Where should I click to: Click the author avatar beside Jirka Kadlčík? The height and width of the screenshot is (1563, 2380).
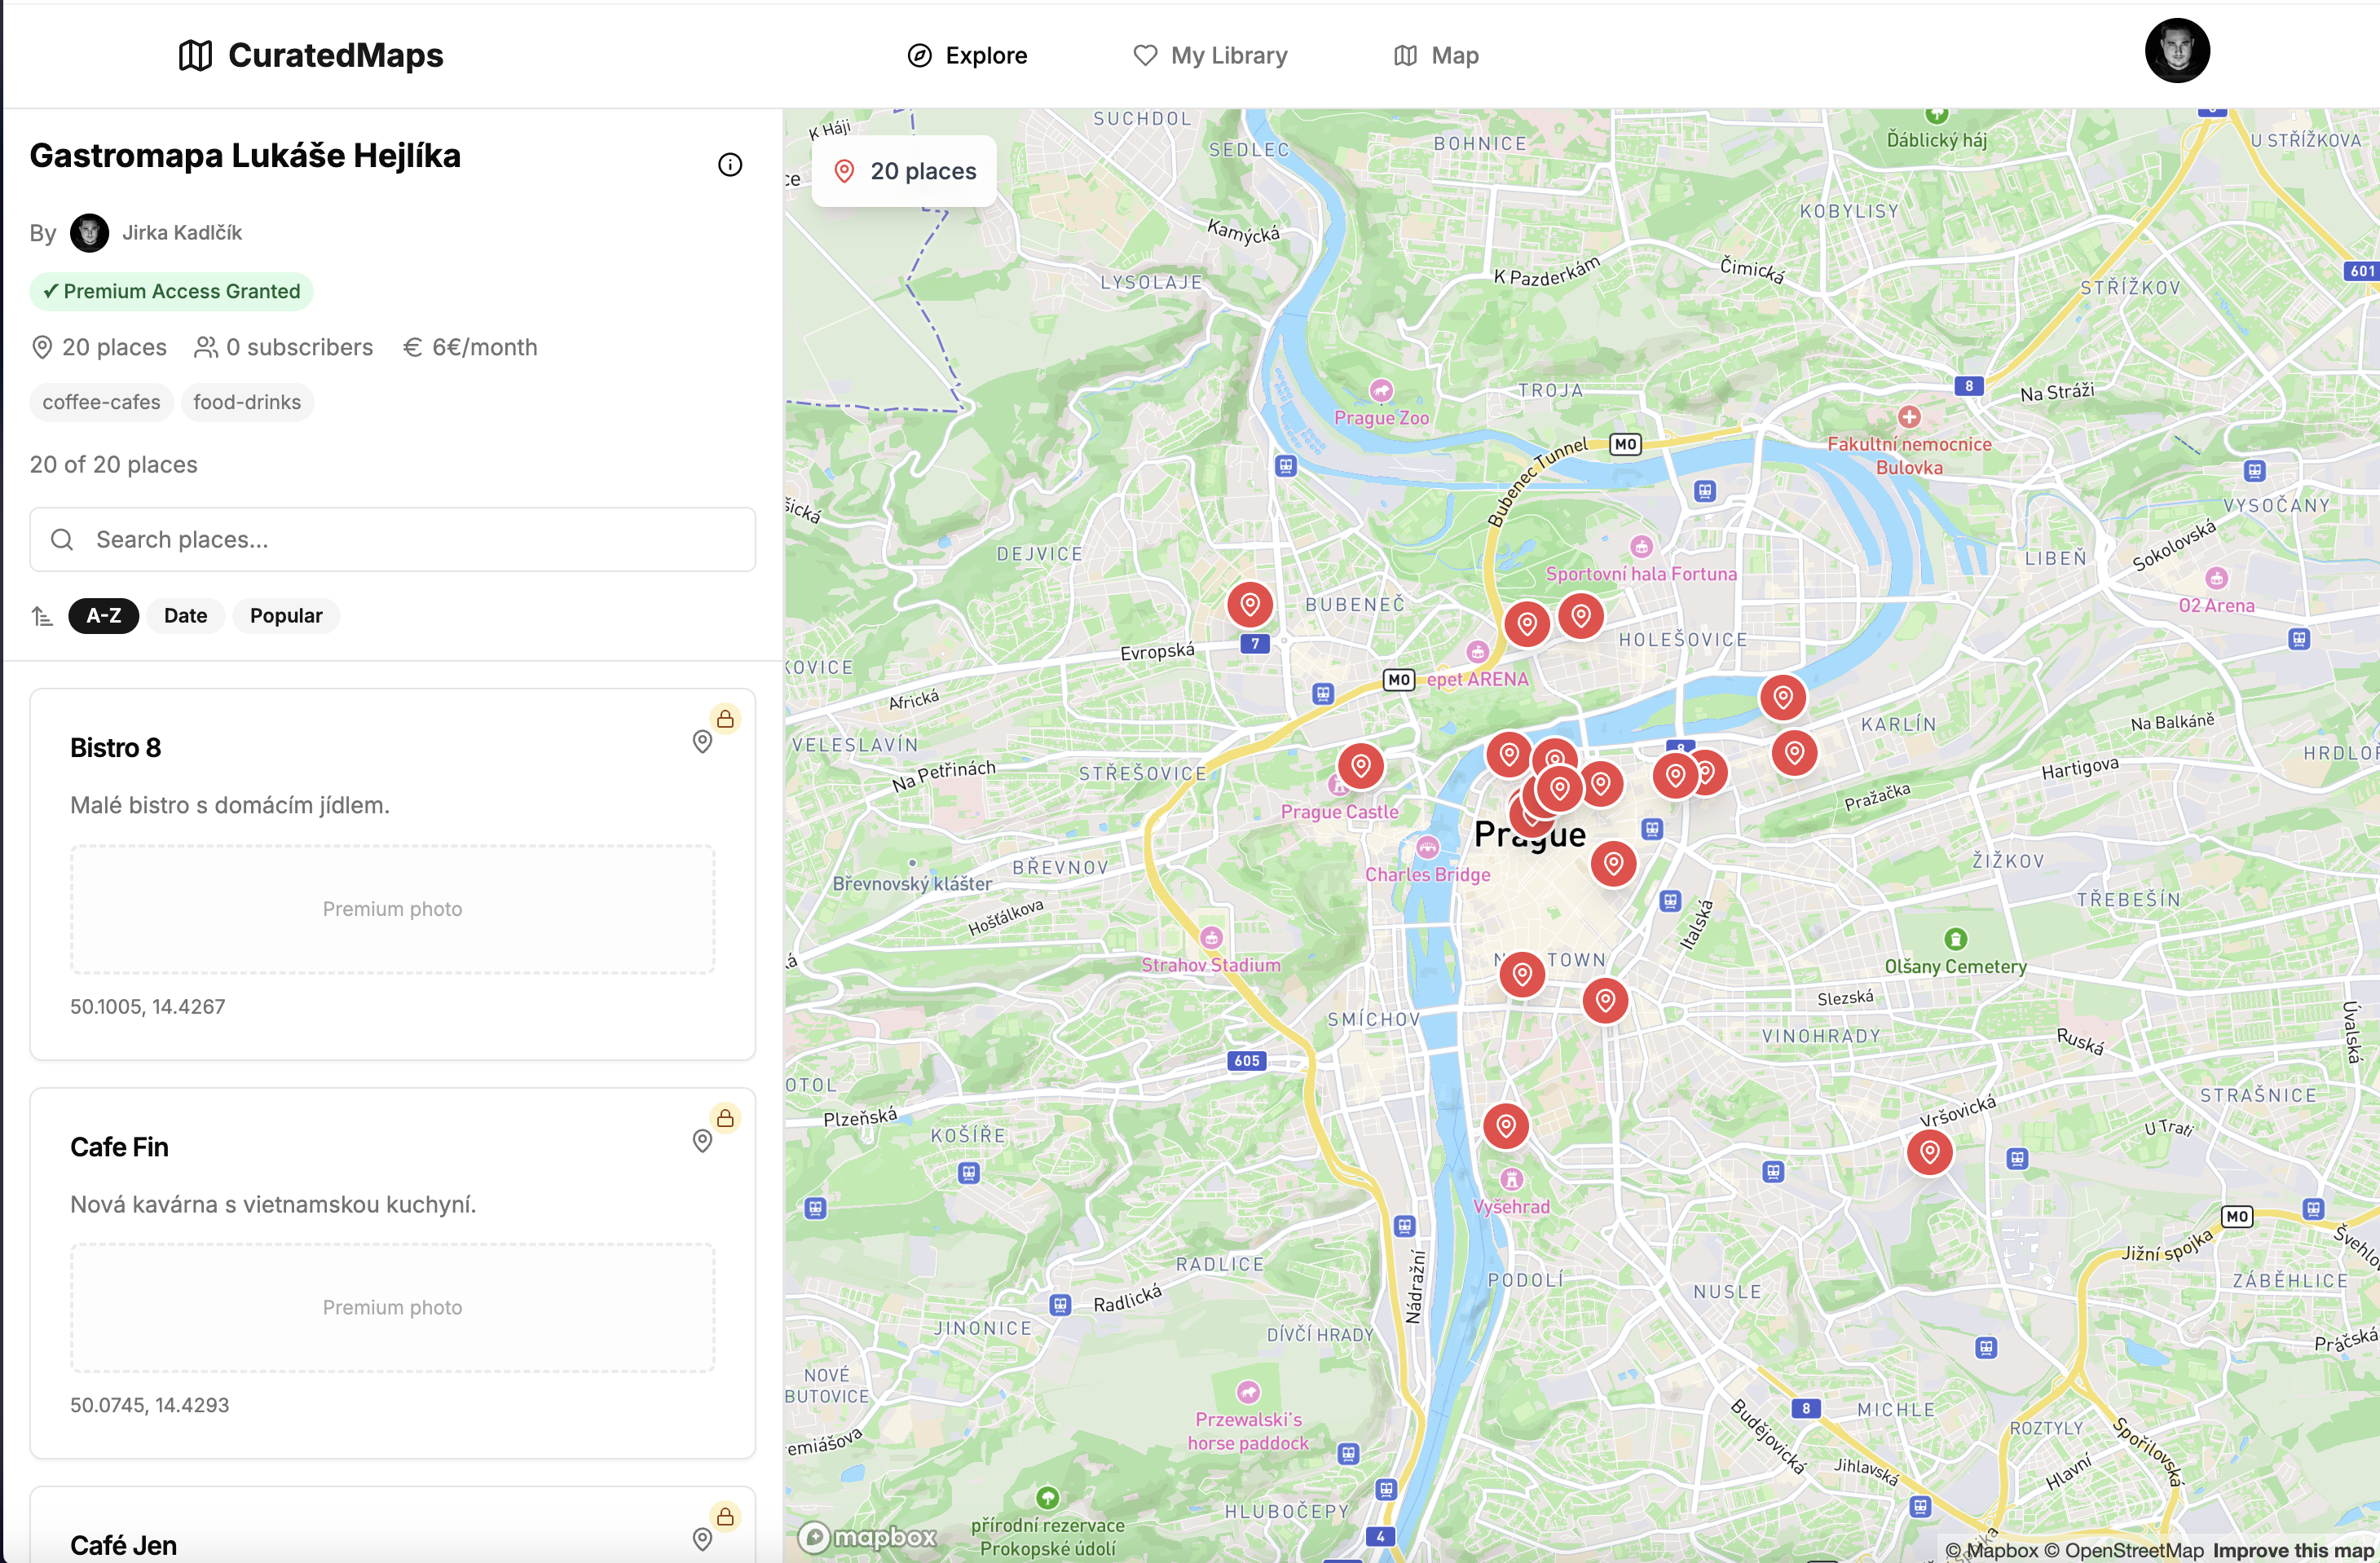89,233
